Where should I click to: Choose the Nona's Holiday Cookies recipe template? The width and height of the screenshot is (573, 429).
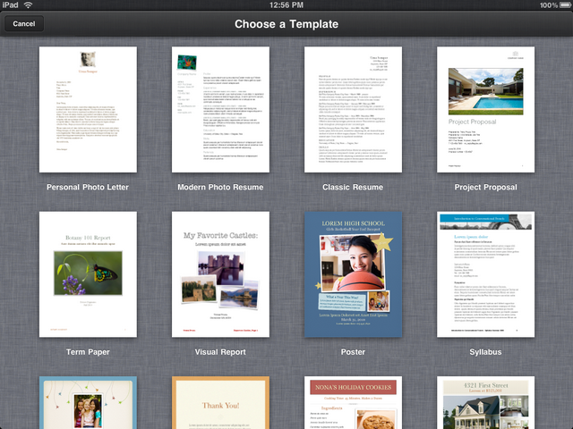353,403
